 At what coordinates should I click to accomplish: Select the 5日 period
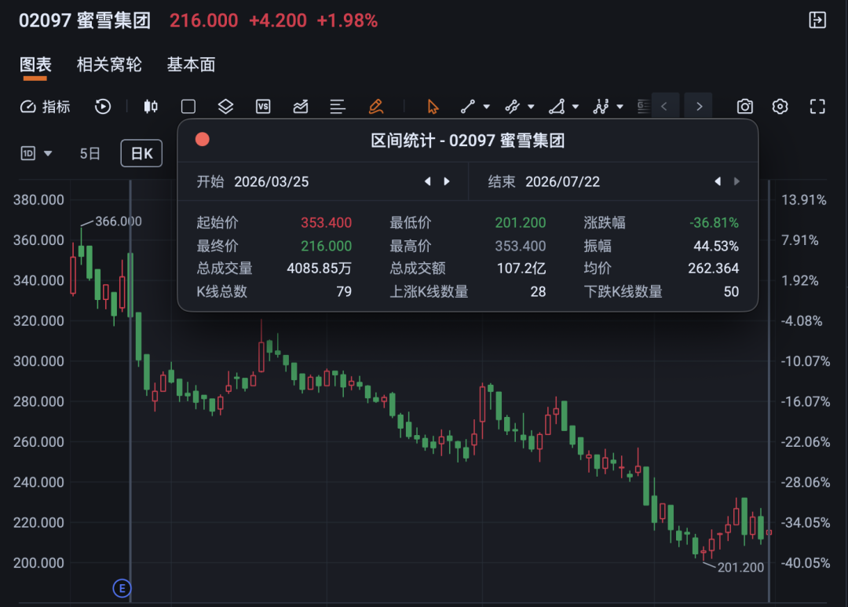90,154
